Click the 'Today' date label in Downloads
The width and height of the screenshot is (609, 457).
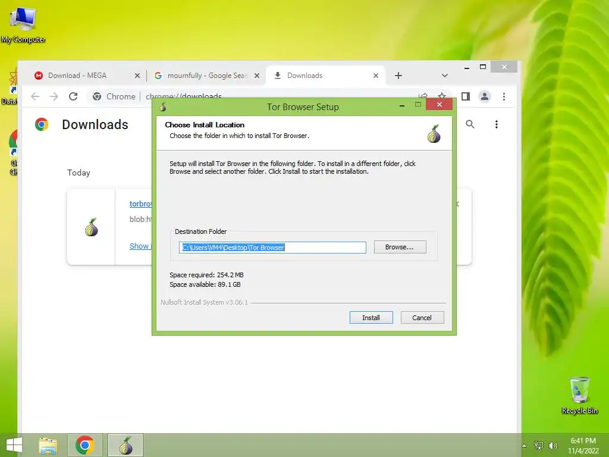79,173
